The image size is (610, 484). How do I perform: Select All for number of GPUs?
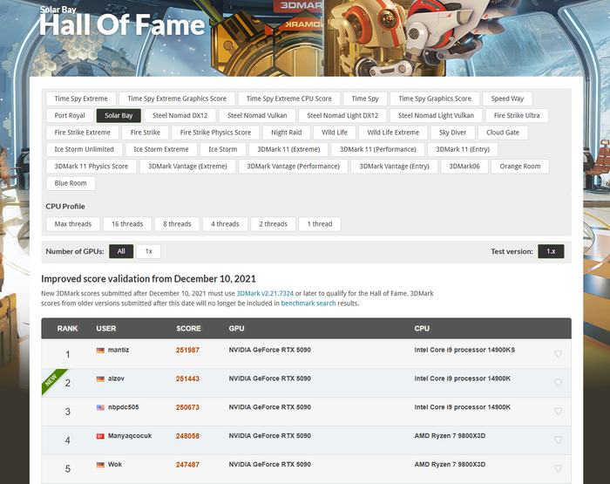click(121, 251)
